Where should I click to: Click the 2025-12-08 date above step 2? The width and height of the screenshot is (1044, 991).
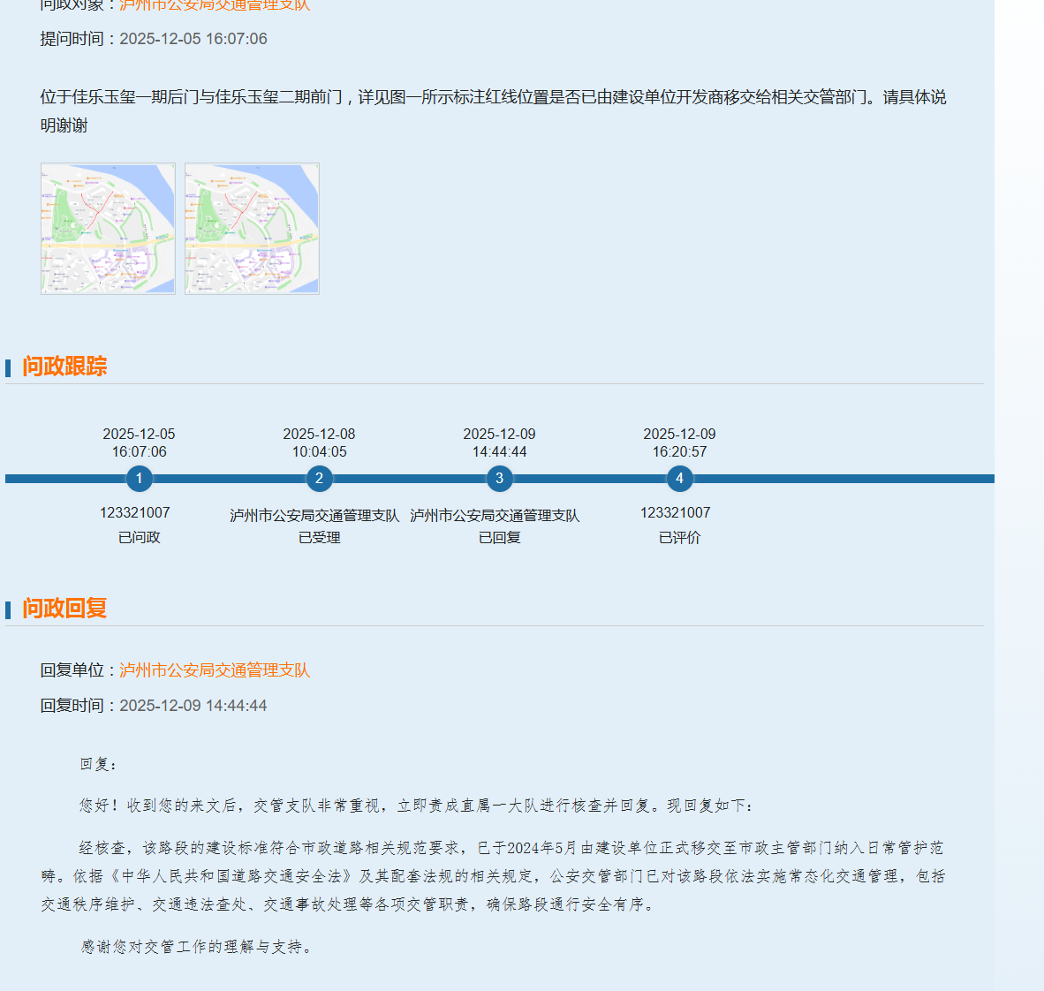click(x=319, y=435)
